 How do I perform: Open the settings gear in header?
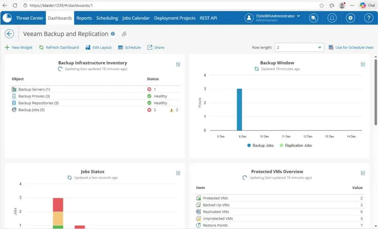click(x=350, y=18)
